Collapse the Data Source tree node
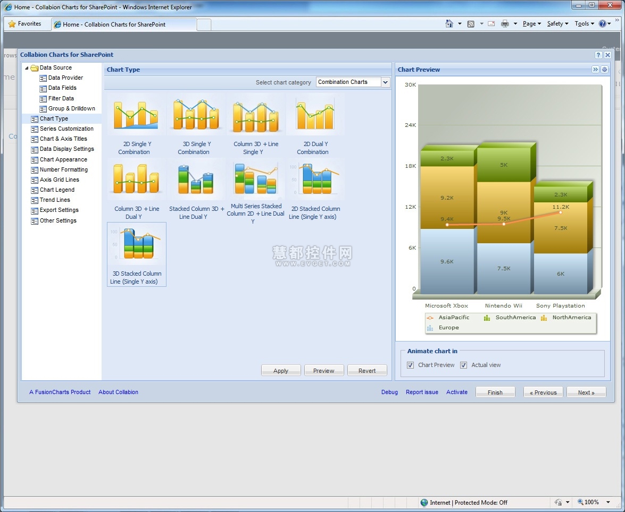 (x=27, y=68)
